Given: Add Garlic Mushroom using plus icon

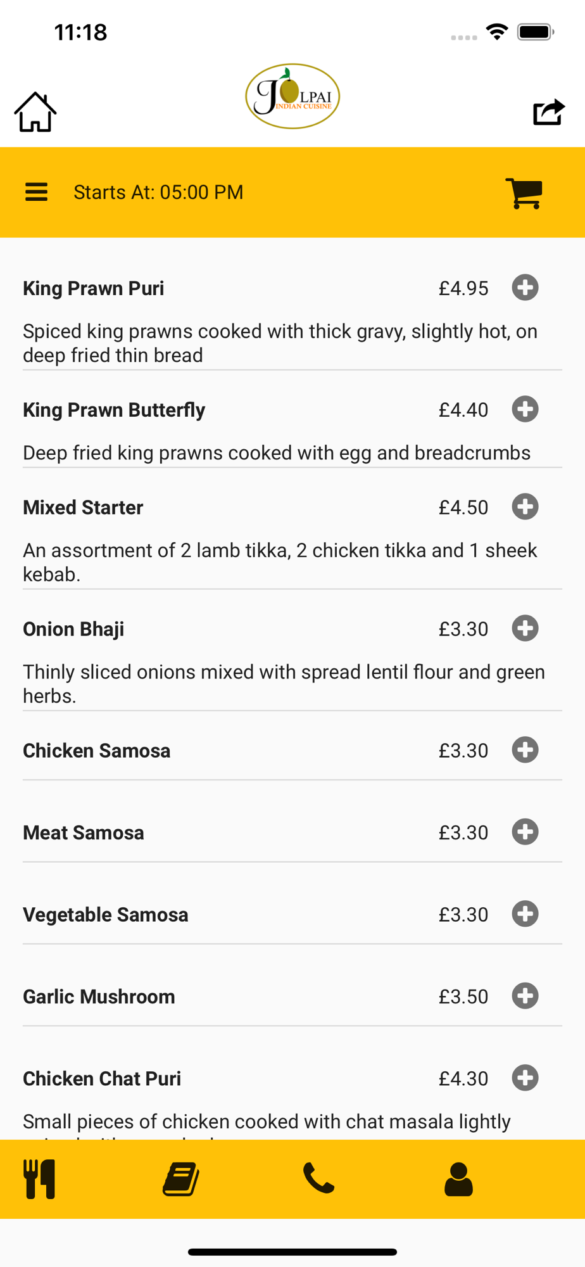Looking at the screenshot, I should click(525, 996).
